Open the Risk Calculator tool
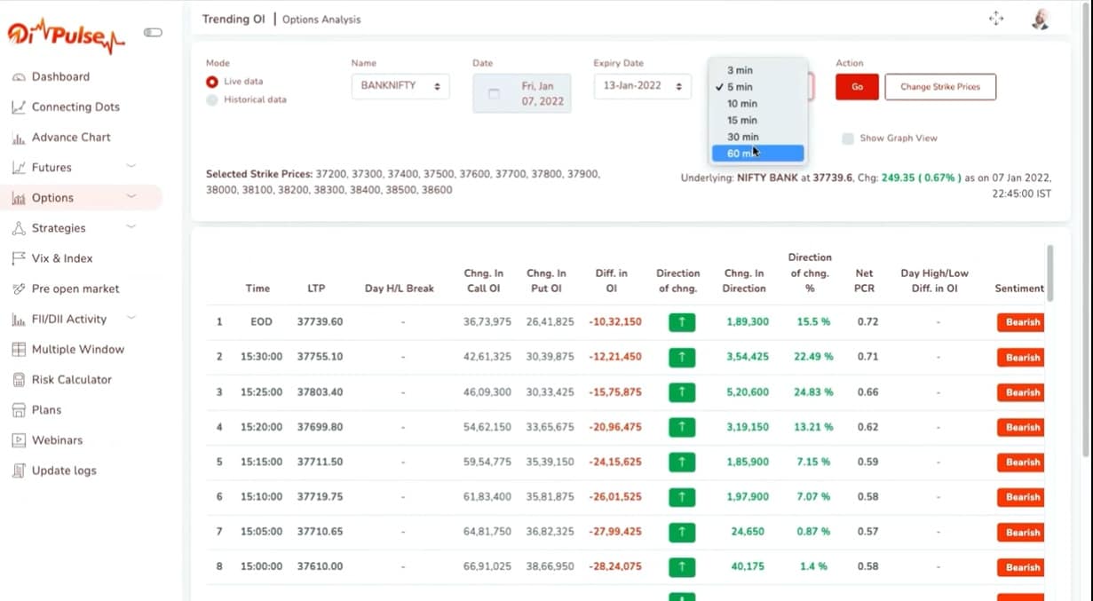 [69, 379]
